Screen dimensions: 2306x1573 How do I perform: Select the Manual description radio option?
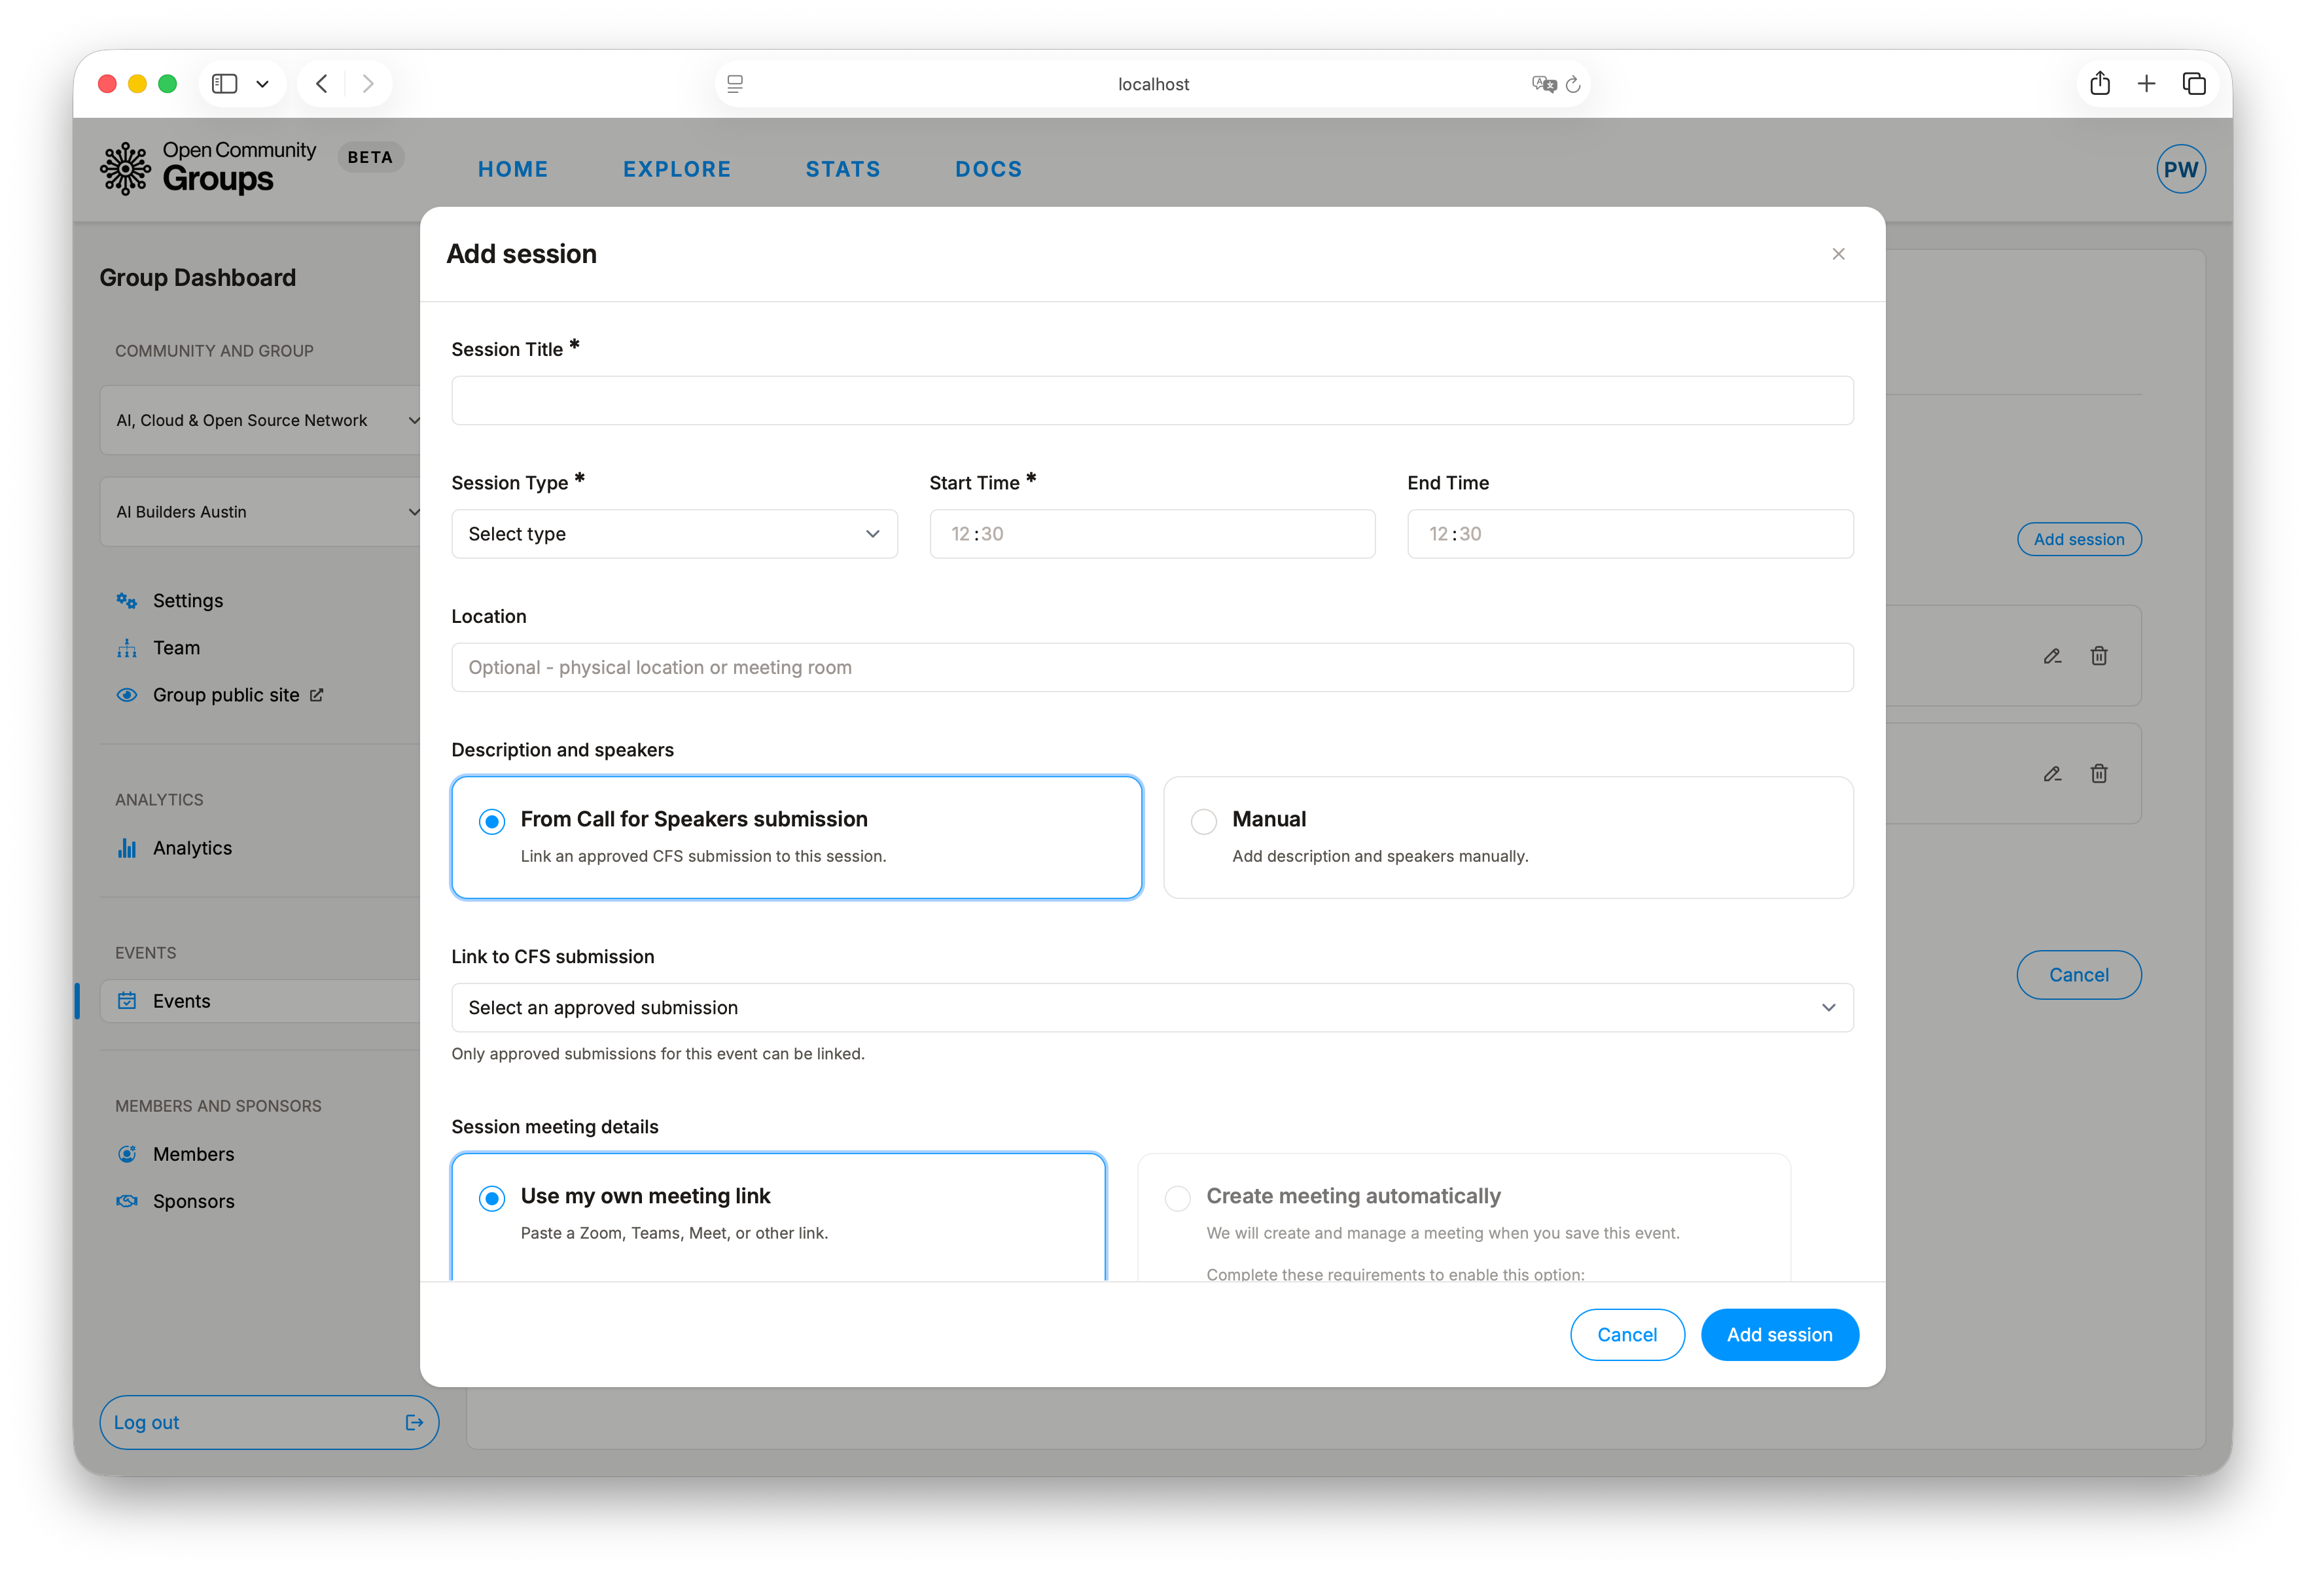(1203, 821)
